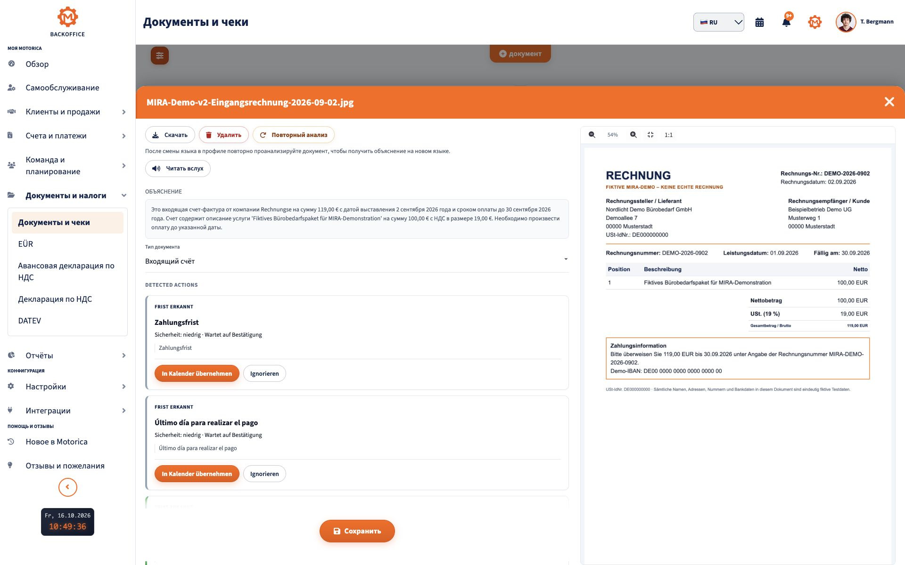The width and height of the screenshot is (905, 565).
Task: Open notifications bell icon
Action: tap(786, 22)
